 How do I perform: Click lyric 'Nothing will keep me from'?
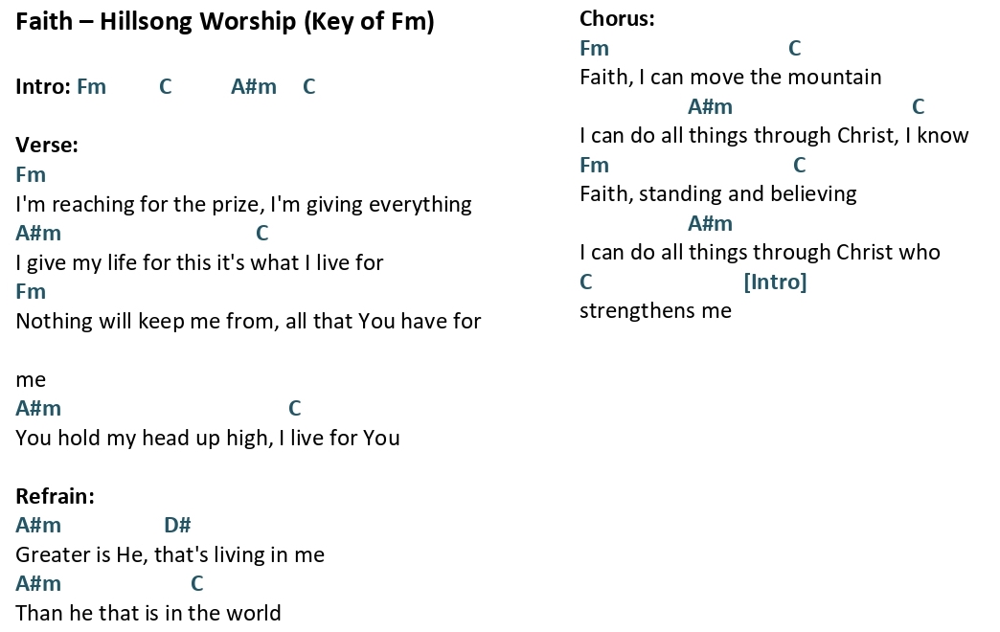click(148, 321)
